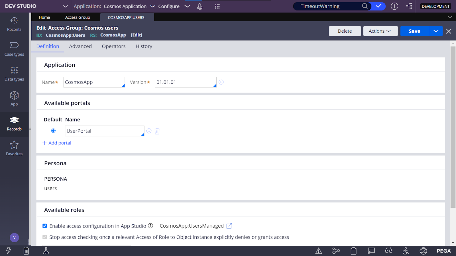The width and height of the screenshot is (456, 256).
Task: Delete the UserPortal row with trash icon
Action: pos(157,131)
